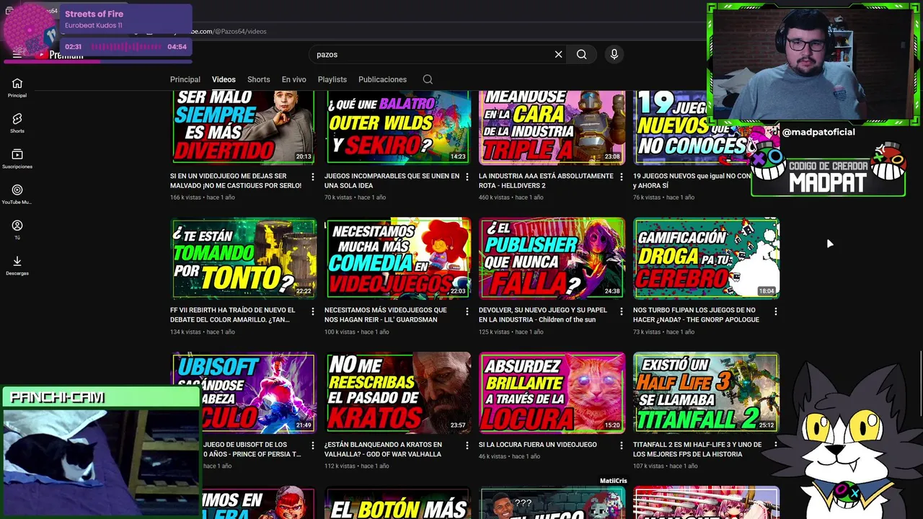
Task: Clear the search box with the X
Action: point(558,54)
